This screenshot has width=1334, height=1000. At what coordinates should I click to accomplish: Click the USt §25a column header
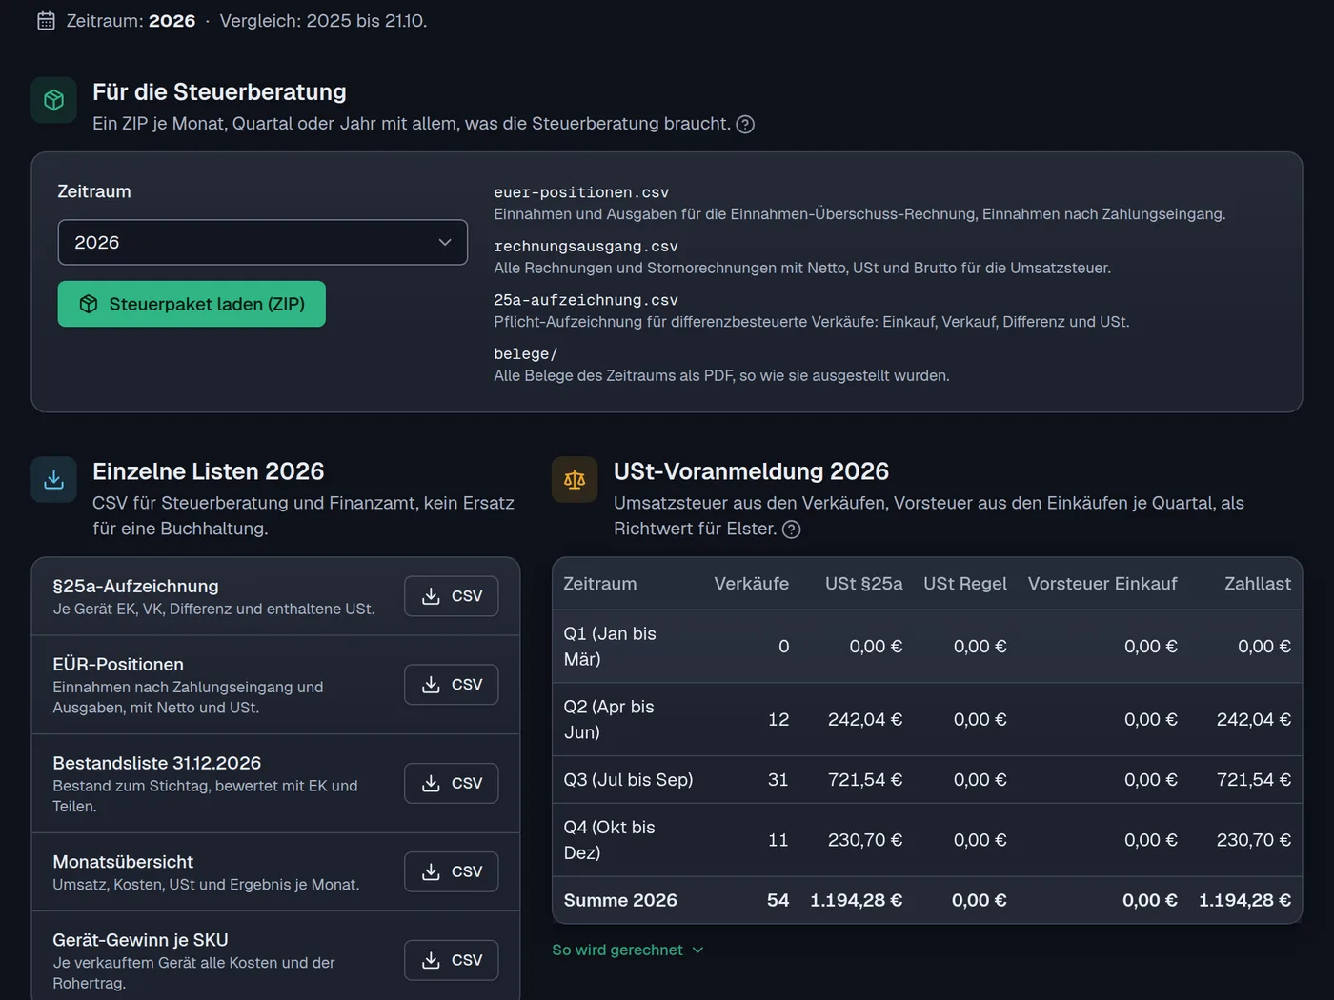coord(864,584)
